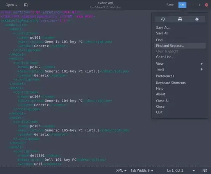Click the reload document icon

[x=163, y=19]
